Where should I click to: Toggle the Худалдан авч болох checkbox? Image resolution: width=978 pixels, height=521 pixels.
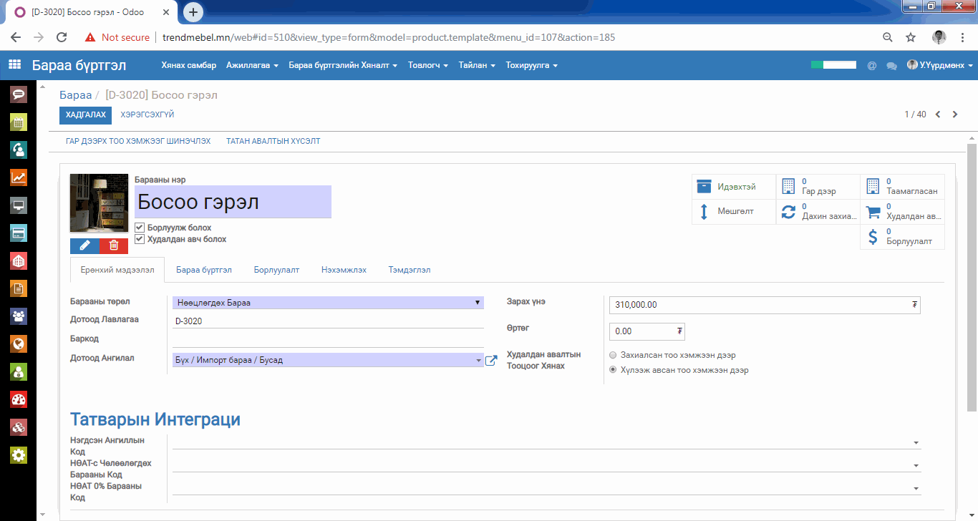(x=140, y=239)
